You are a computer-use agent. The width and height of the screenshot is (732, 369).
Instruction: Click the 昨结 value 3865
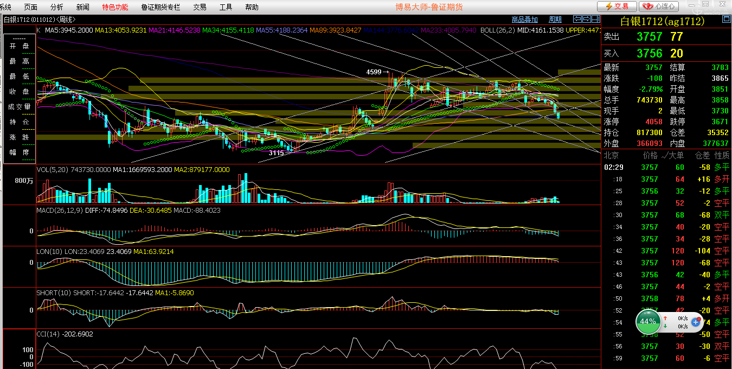coord(720,78)
